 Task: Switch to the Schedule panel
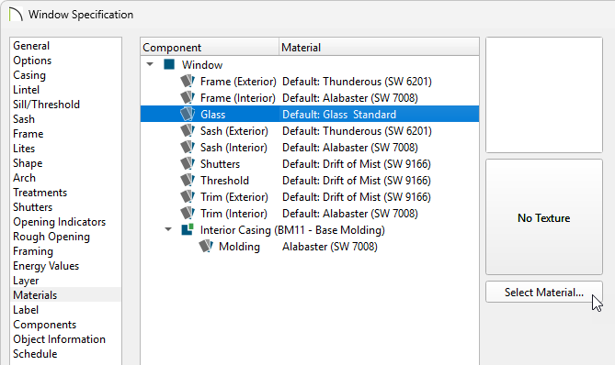click(35, 354)
